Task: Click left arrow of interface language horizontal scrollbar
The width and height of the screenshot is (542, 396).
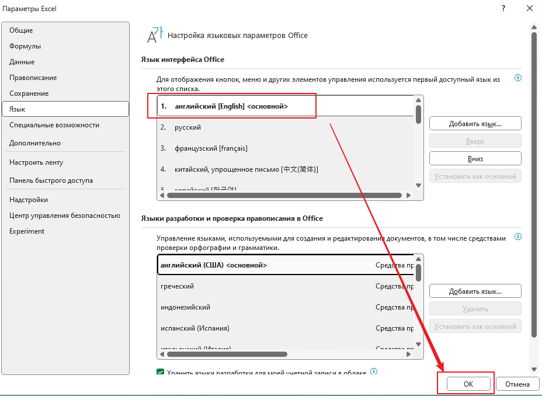Action: click(x=162, y=195)
